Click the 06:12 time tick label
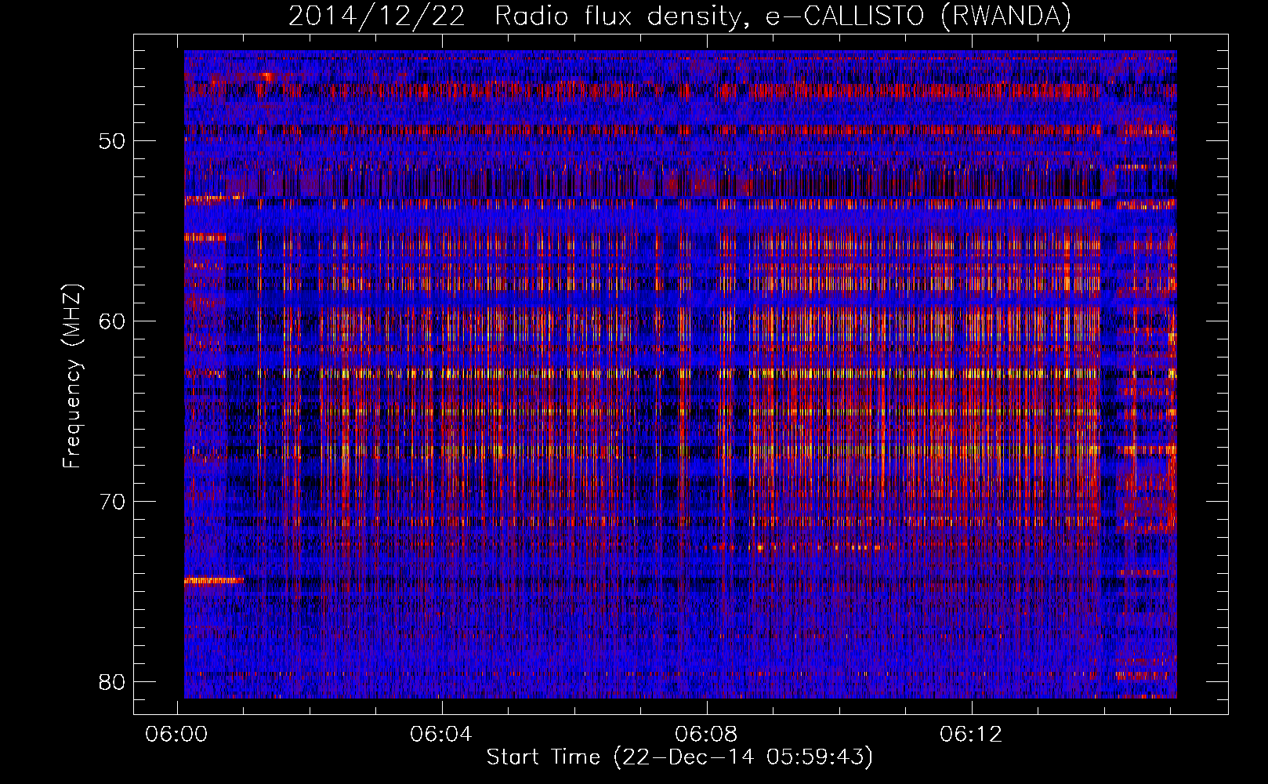 [972, 735]
